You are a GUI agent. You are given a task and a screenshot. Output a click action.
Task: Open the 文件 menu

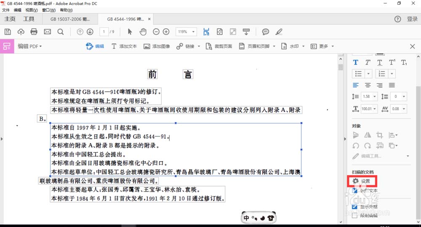[x=6, y=10]
